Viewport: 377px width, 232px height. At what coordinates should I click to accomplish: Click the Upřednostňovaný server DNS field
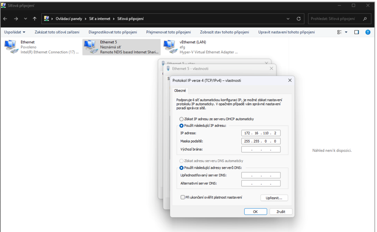coord(261,175)
